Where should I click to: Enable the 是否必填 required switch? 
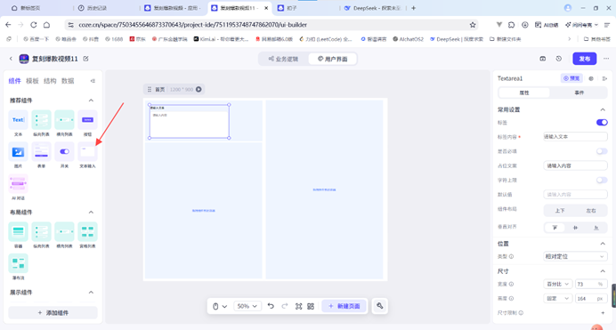point(602,151)
